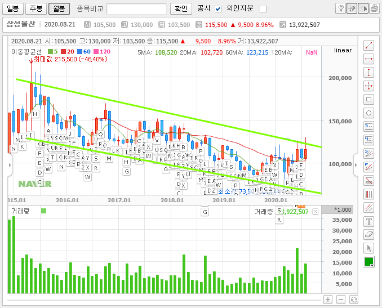This screenshot has width=382, height=308.
Task: Switch to 일봉 daily chart
Action: point(13,9)
